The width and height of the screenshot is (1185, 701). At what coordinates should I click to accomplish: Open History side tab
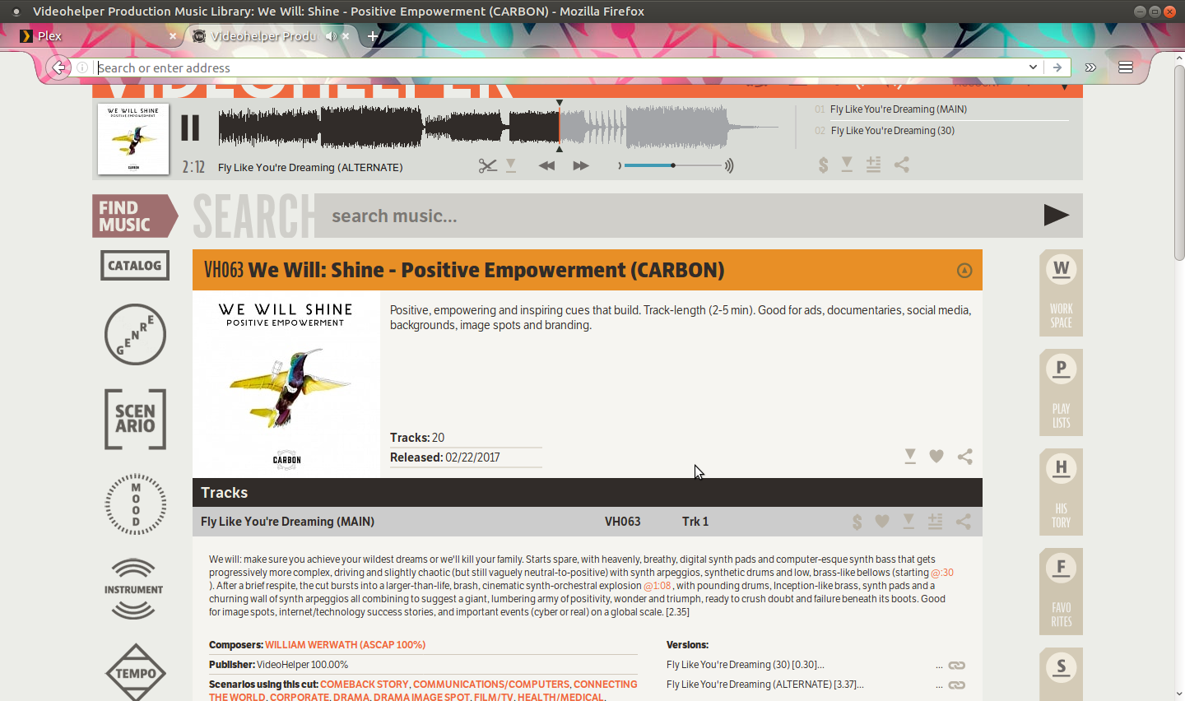tap(1062, 492)
